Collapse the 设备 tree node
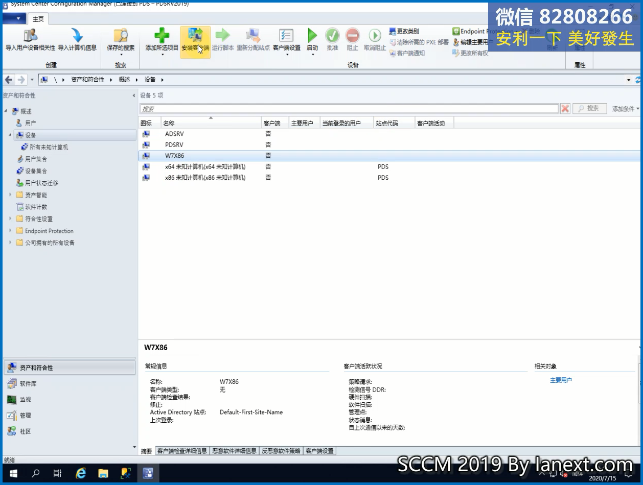The height and width of the screenshot is (485, 643). point(10,135)
